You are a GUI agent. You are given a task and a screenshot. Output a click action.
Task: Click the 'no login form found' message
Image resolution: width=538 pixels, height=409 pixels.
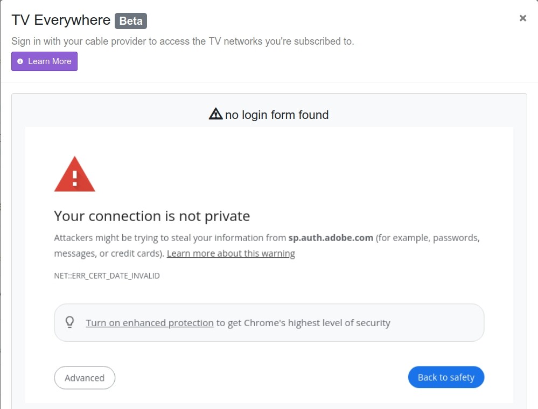(x=277, y=115)
